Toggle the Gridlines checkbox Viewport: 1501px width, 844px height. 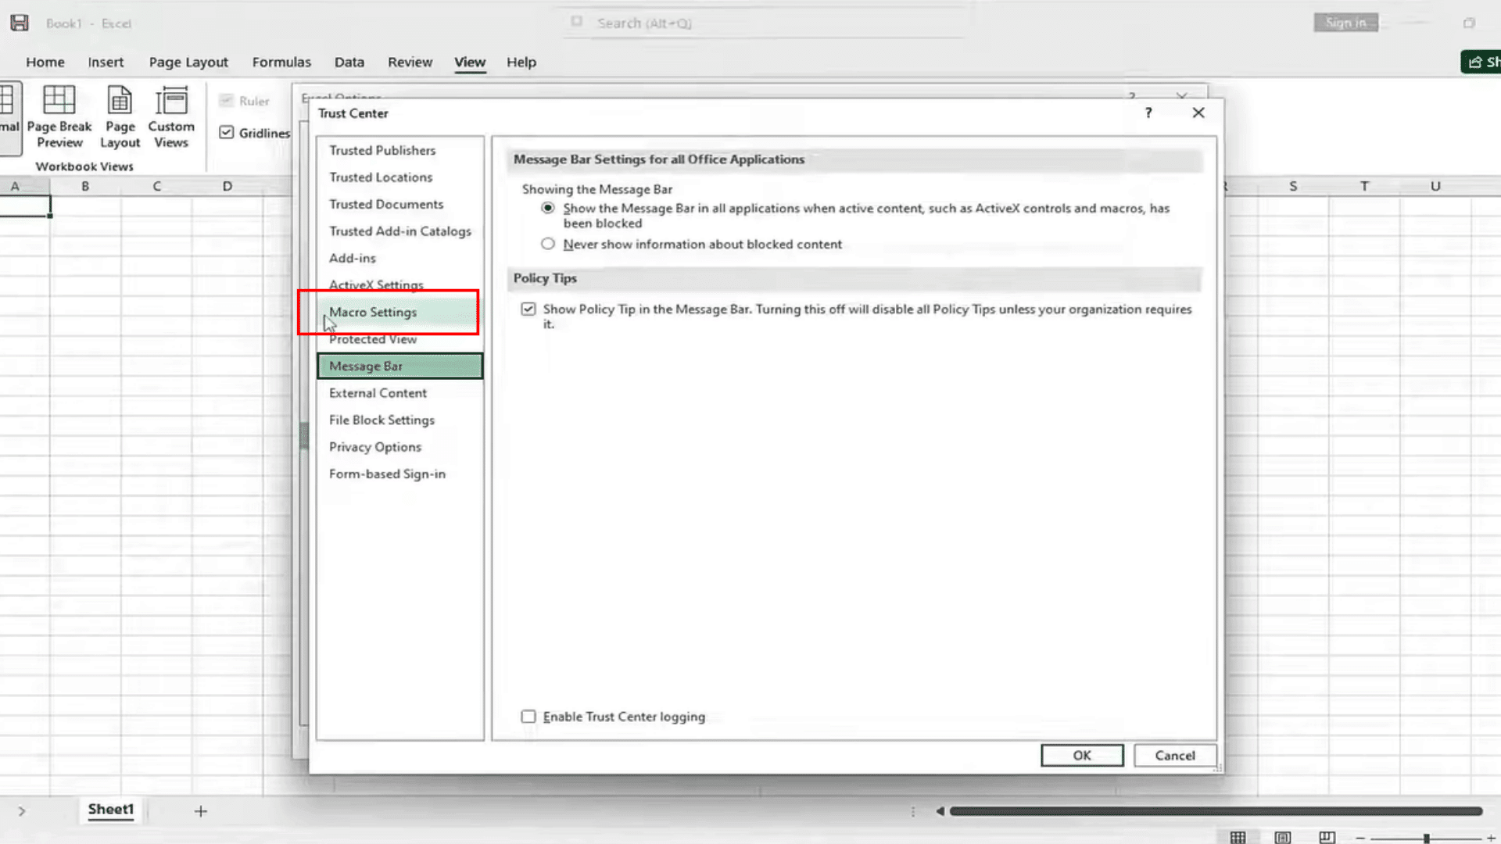click(227, 133)
